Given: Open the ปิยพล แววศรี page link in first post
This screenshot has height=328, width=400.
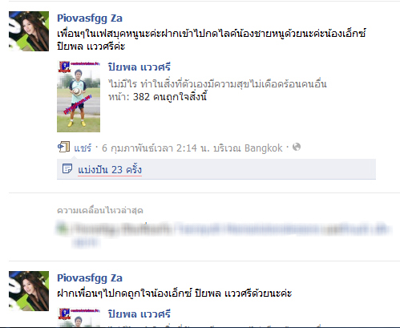Looking at the screenshot, I should click(139, 67).
